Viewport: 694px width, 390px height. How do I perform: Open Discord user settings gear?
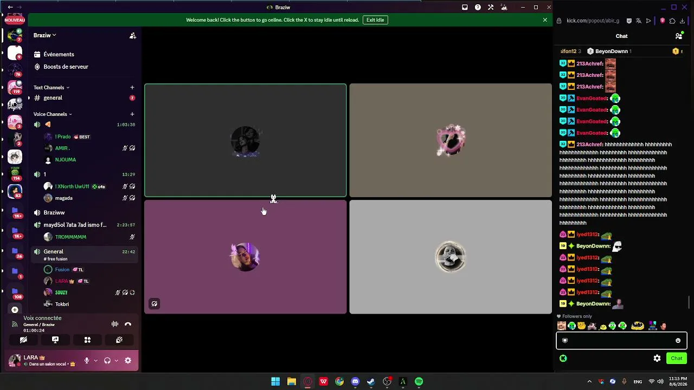[128, 360]
